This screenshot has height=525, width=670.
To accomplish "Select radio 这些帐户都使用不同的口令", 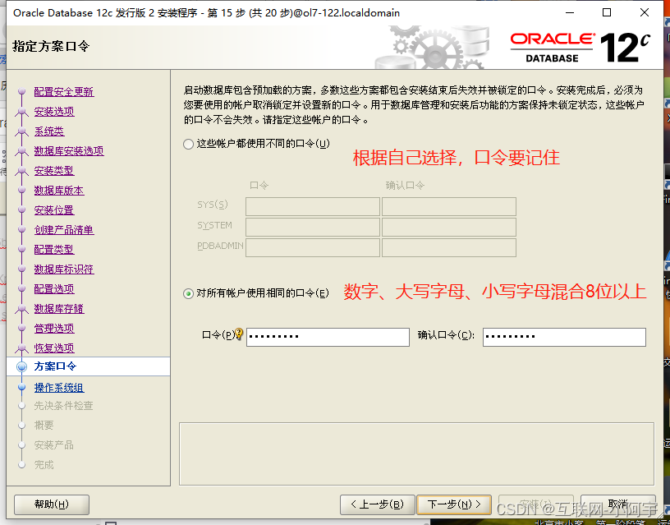I will (189, 144).
